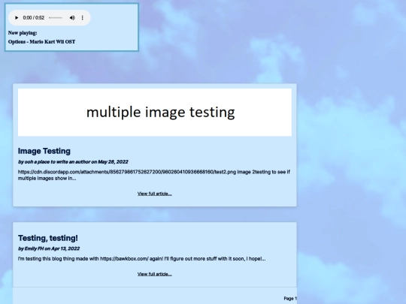Click the audio time display 0:00 / 0:52
The width and height of the screenshot is (406, 304).
[34, 18]
